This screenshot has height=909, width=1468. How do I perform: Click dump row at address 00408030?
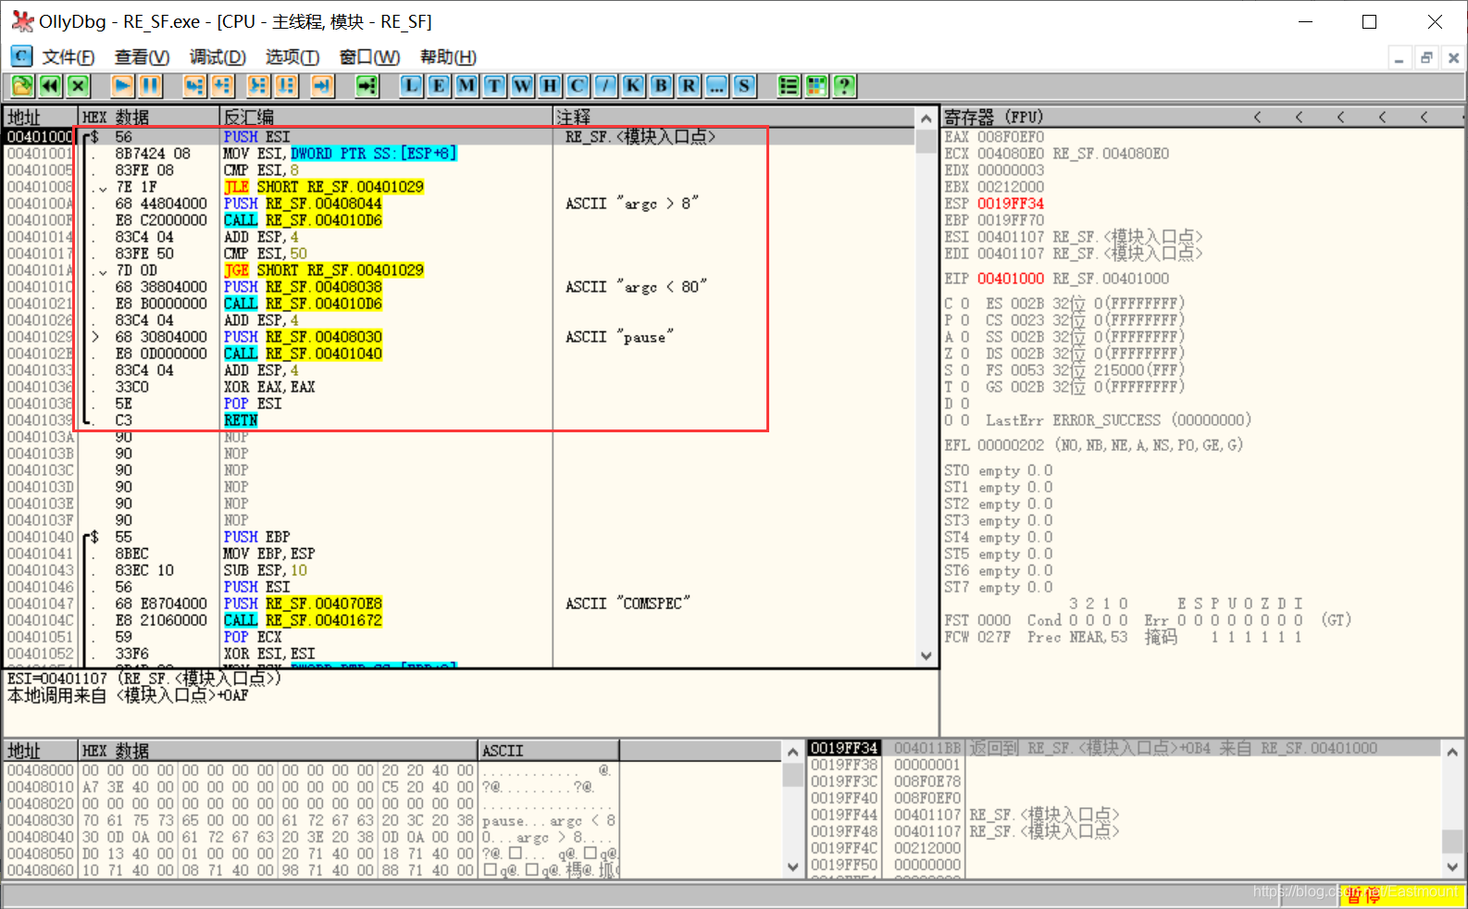click(311, 820)
